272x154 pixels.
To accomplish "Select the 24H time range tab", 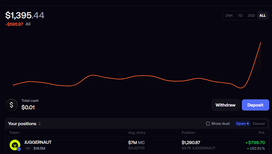I will pyautogui.click(x=229, y=16).
